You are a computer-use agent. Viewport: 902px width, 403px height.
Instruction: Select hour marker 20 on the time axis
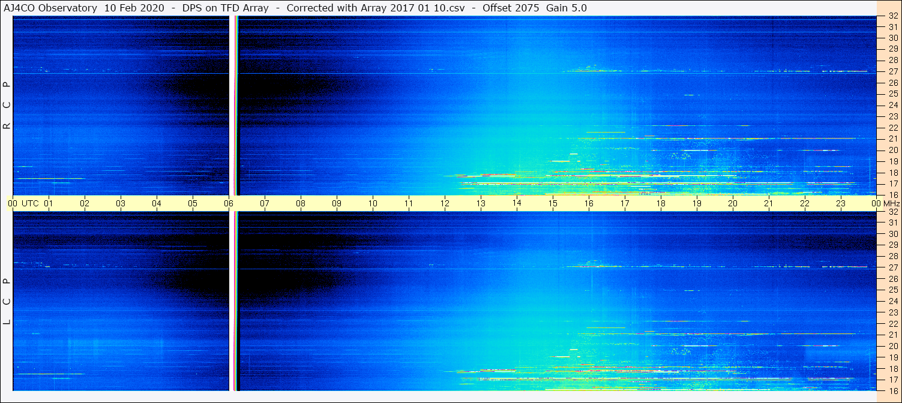point(733,203)
